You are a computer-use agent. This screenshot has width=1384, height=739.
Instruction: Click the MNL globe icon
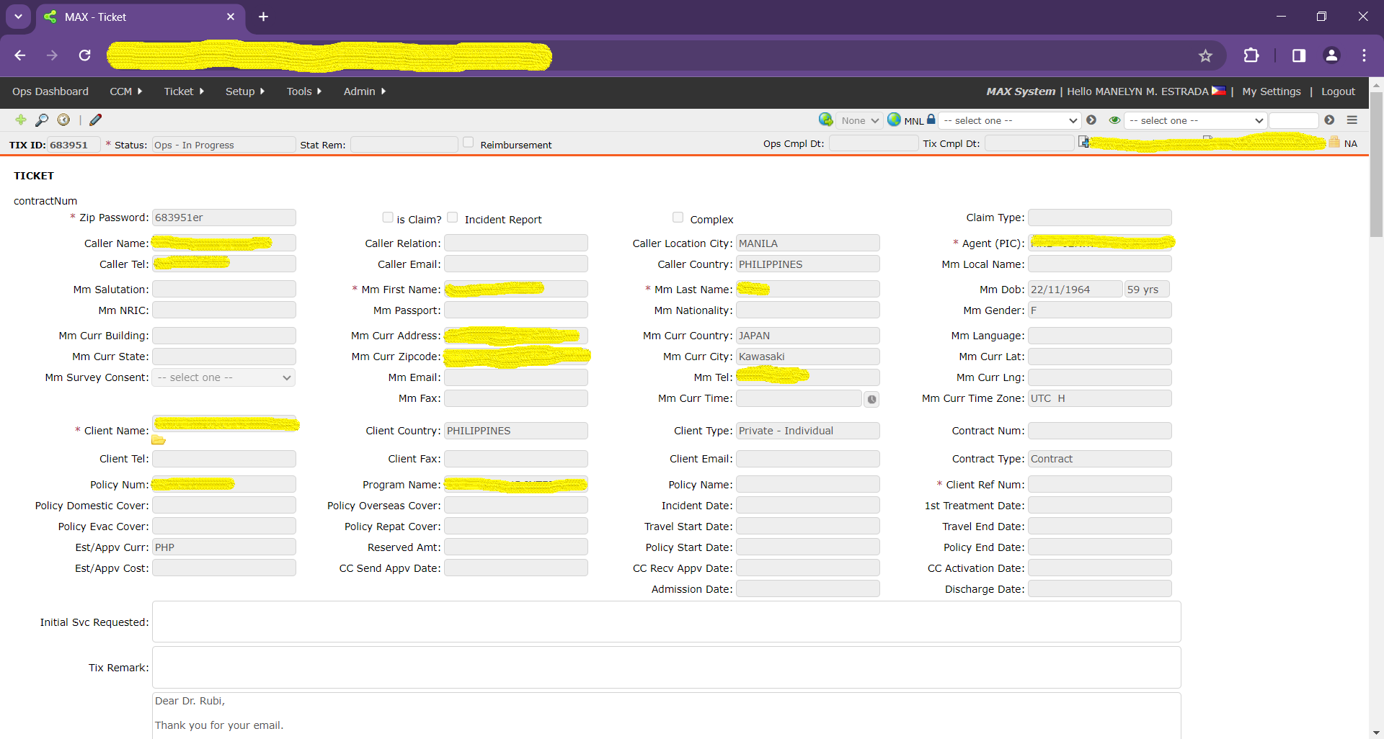[x=894, y=120]
